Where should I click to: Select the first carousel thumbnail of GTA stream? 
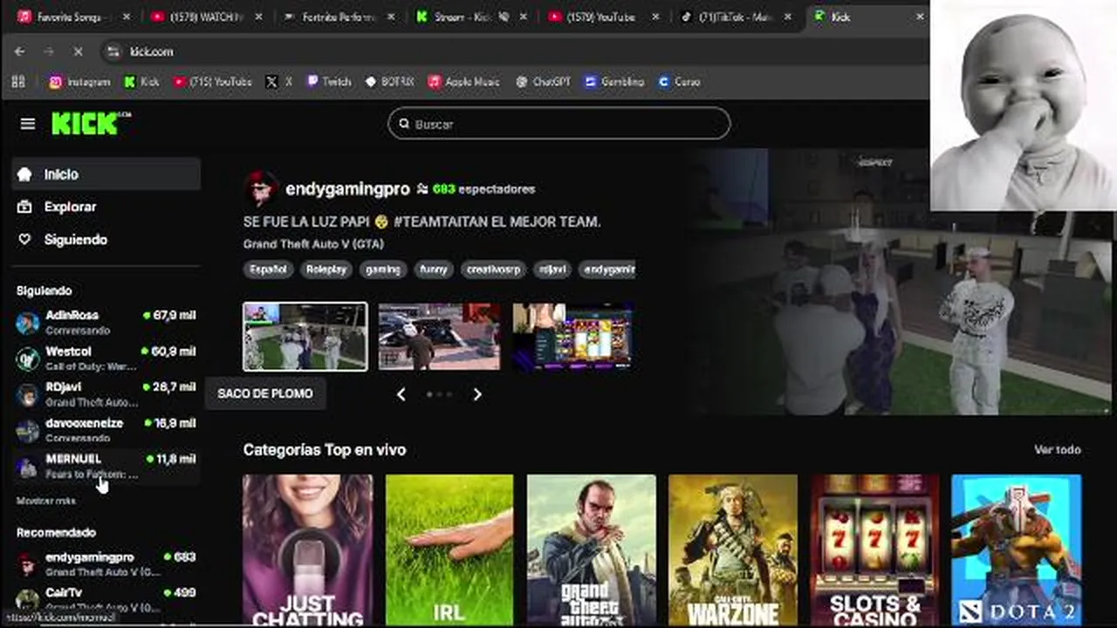[305, 337]
